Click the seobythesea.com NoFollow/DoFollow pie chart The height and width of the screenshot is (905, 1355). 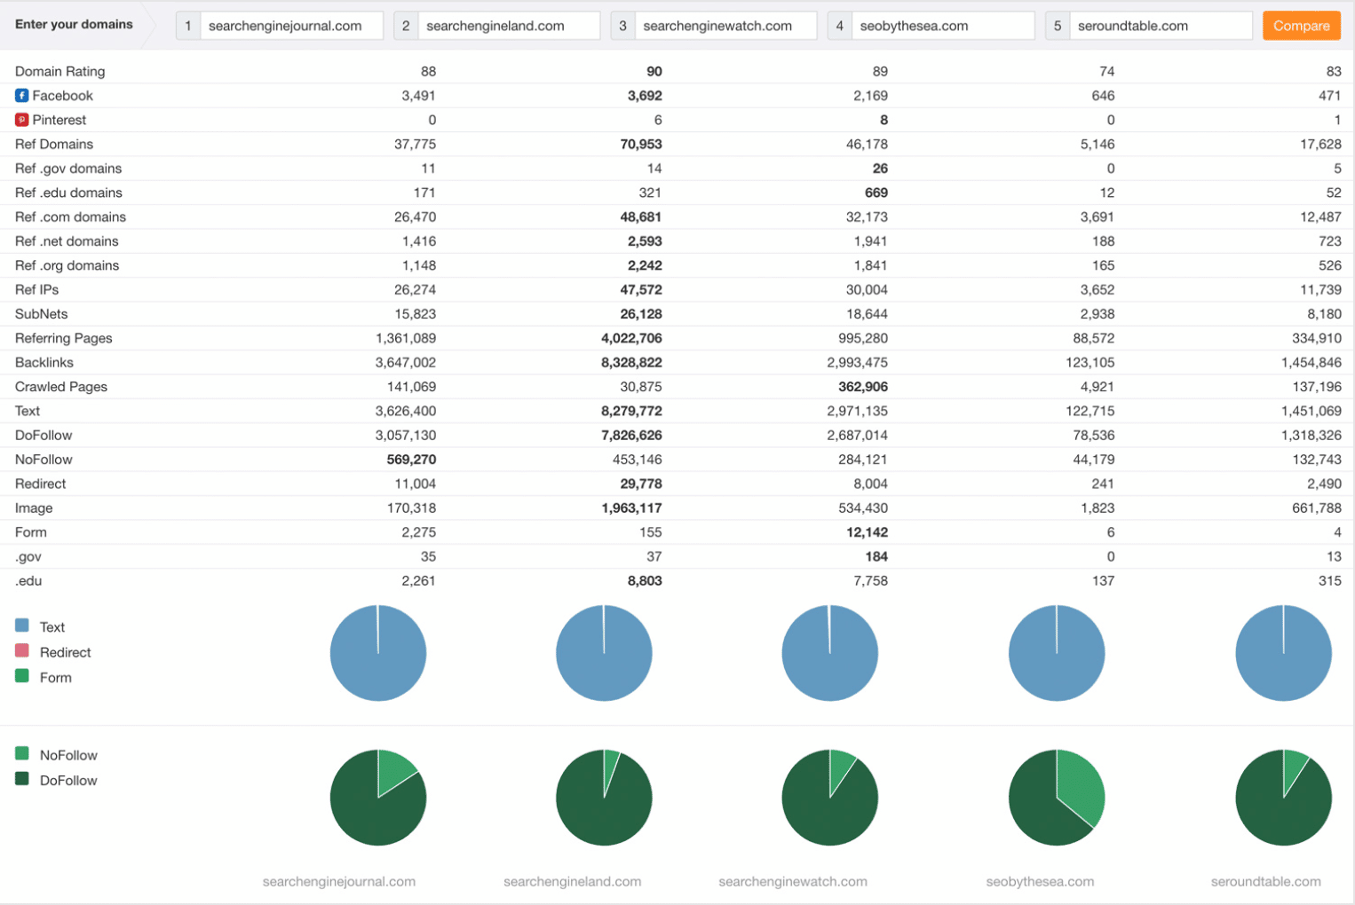coord(1057,798)
